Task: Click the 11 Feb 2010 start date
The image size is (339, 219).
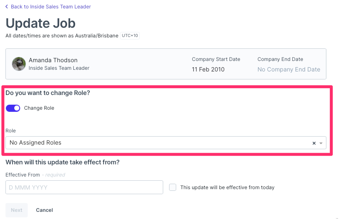Action: coord(208,69)
